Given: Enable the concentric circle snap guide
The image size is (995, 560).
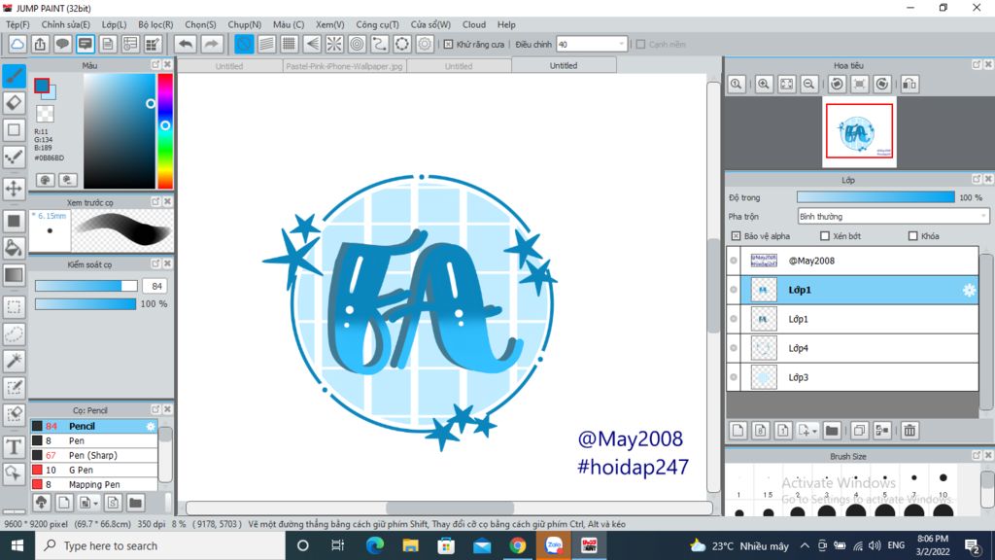Looking at the screenshot, I should [358, 45].
